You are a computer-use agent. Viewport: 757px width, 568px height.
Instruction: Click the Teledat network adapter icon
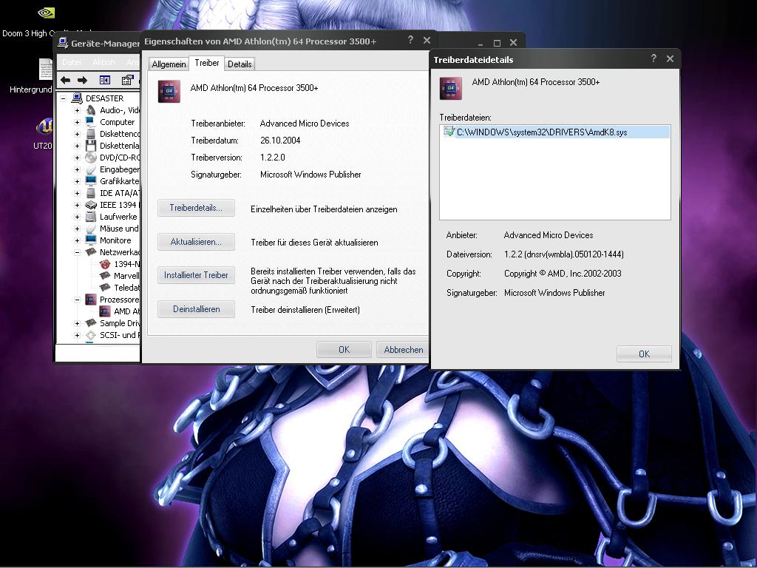pyautogui.click(x=105, y=288)
